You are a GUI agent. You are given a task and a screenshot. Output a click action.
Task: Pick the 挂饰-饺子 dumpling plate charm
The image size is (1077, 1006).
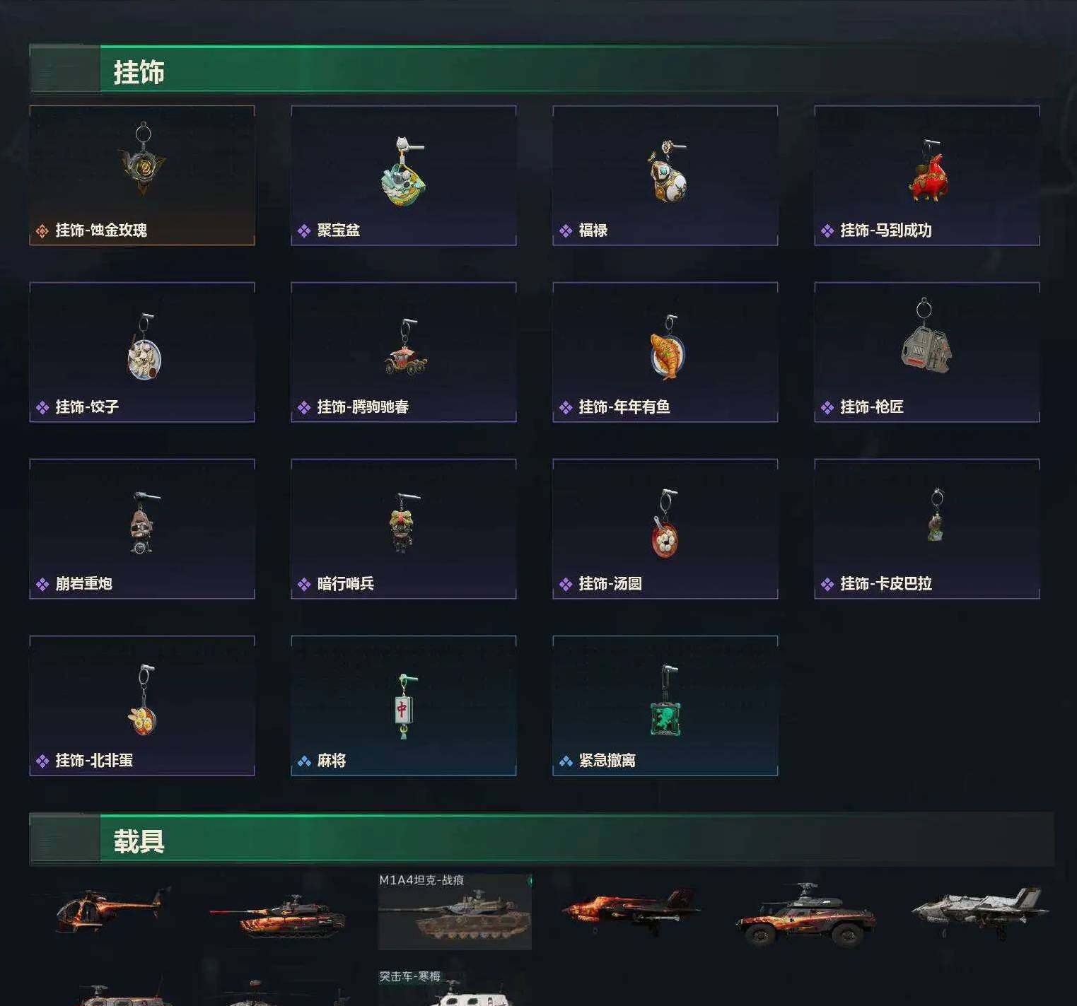point(144,347)
